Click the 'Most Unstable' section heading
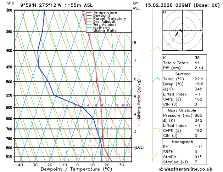Image resolution: width=223 pixels, height=172 pixels. (182, 110)
